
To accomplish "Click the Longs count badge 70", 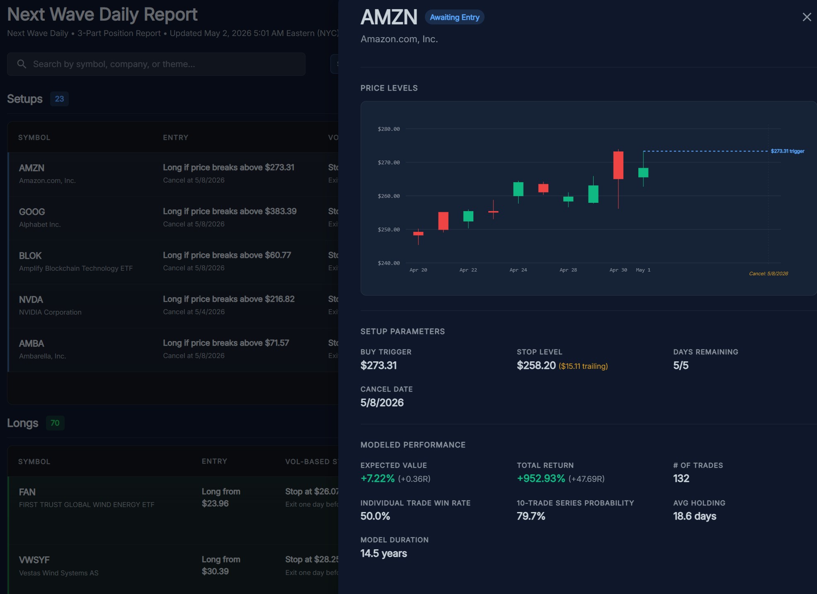I will (55, 423).
